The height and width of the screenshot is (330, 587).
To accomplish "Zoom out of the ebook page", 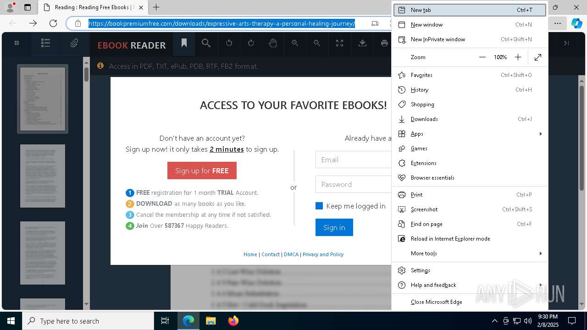I will (x=317, y=43).
